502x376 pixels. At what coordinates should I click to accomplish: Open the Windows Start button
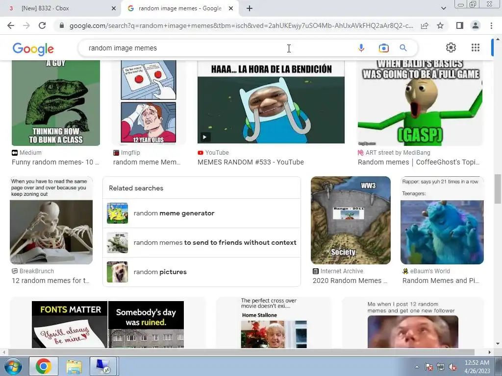click(x=13, y=366)
